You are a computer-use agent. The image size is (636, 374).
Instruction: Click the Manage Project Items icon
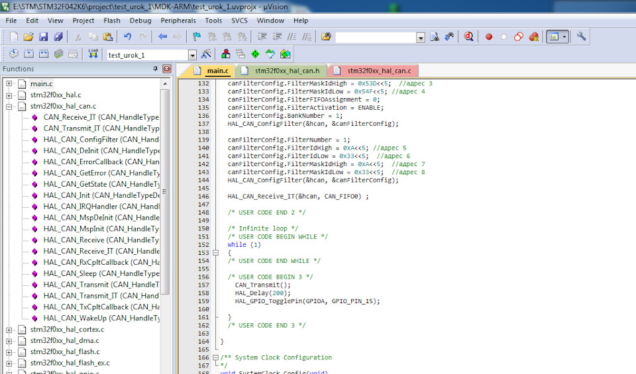point(226,54)
